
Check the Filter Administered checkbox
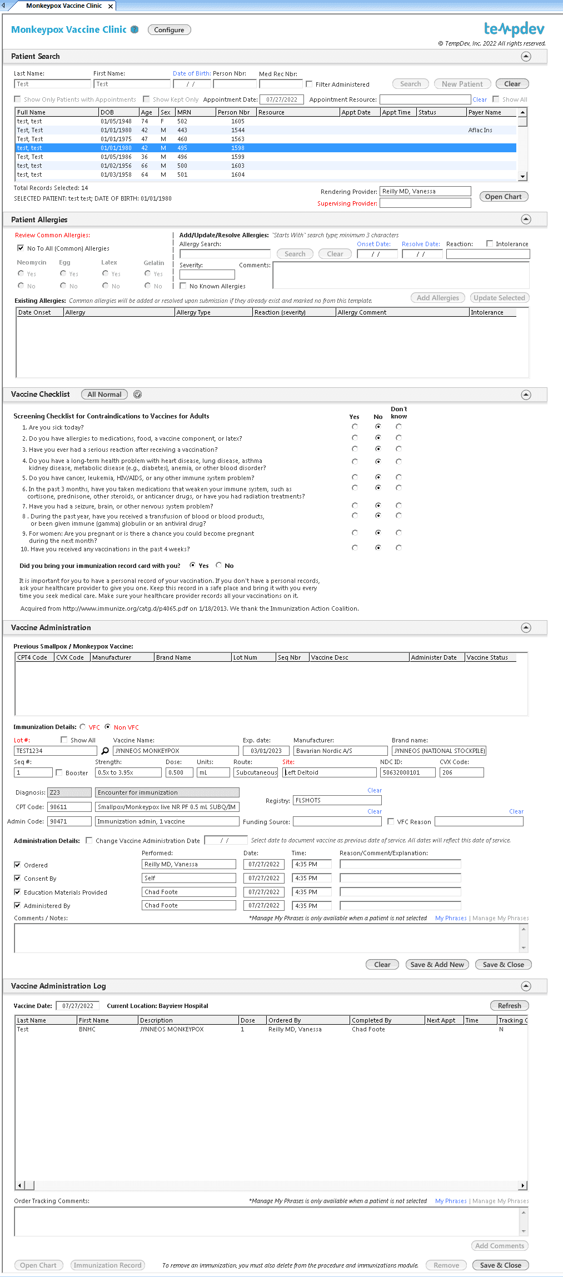tap(309, 84)
